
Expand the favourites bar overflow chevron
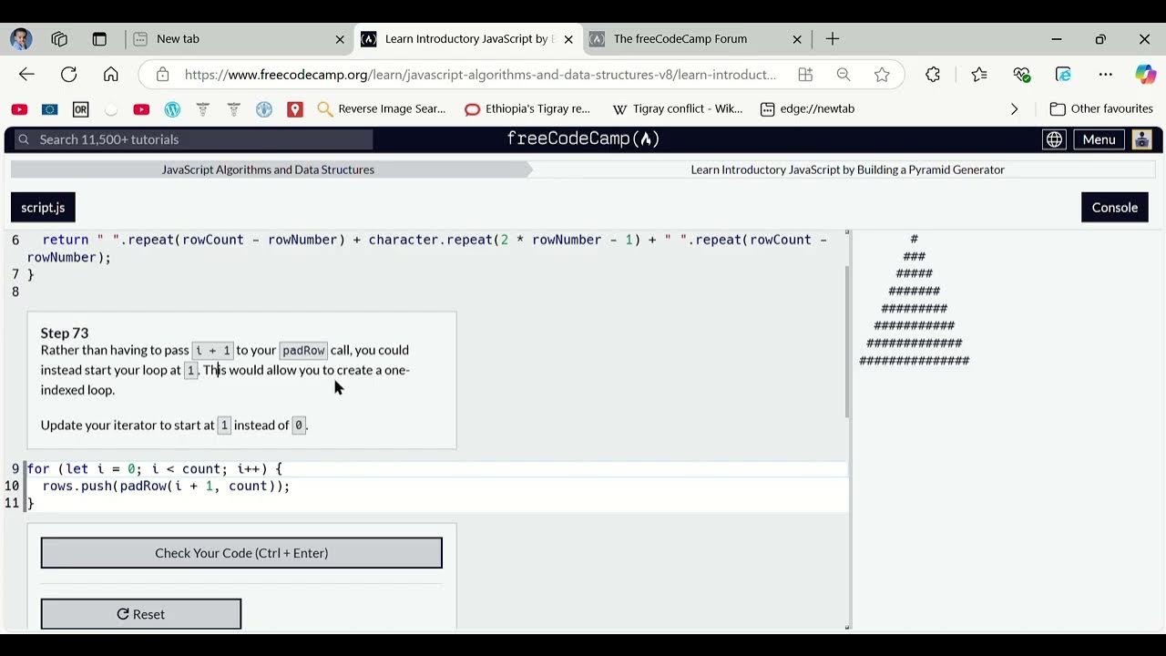[1014, 109]
